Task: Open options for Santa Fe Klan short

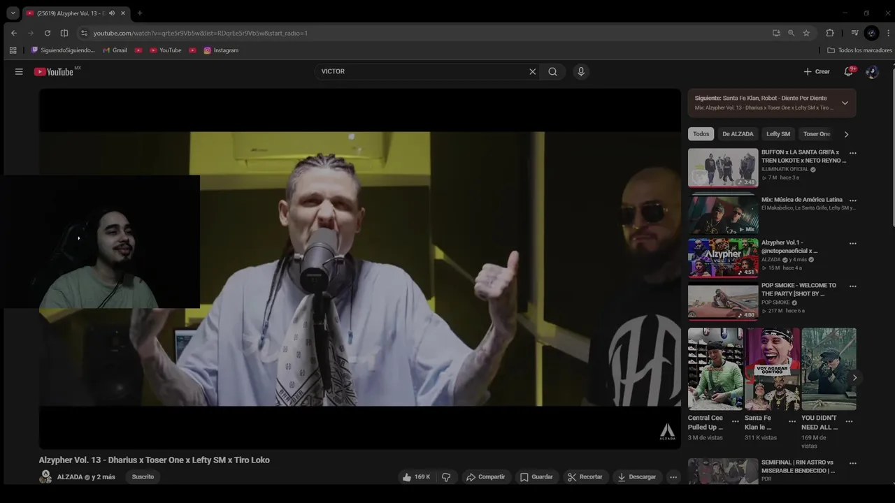Action: (x=792, y=422)
